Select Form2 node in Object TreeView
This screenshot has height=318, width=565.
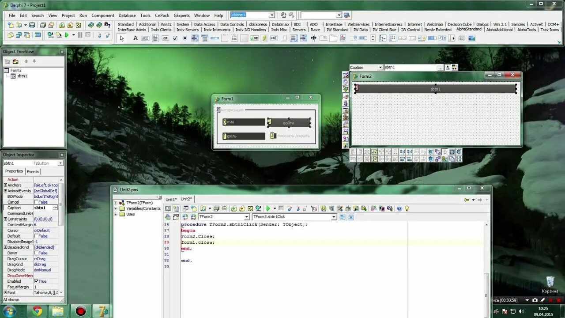pos(16,70)
